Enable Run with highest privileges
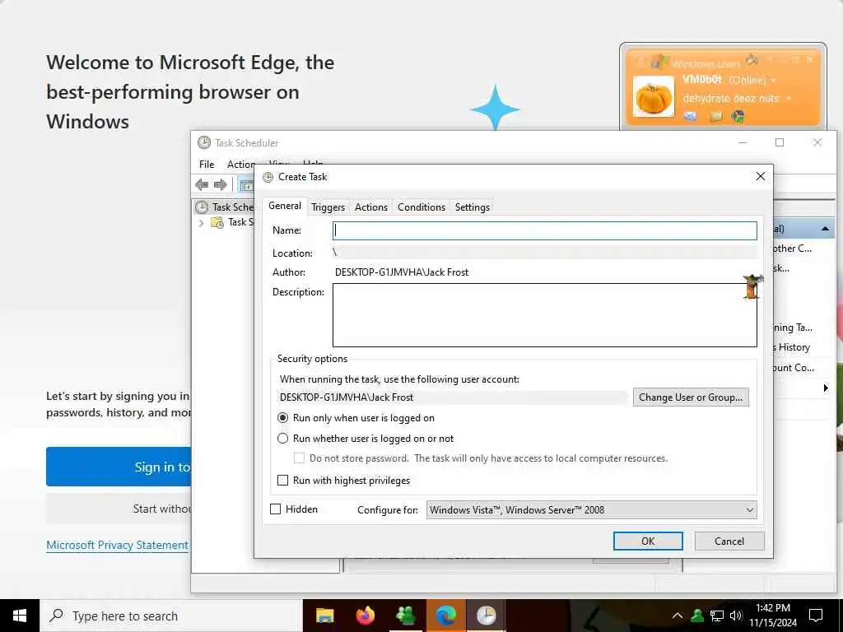The width and height of the screenshot is (843, 632). click(283, 481)
